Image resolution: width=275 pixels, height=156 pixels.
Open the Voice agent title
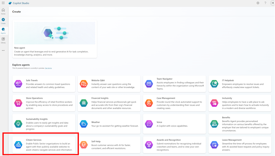pos(159,122)
